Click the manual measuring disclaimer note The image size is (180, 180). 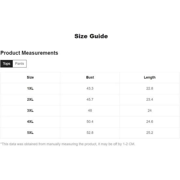tap(68, 144)
